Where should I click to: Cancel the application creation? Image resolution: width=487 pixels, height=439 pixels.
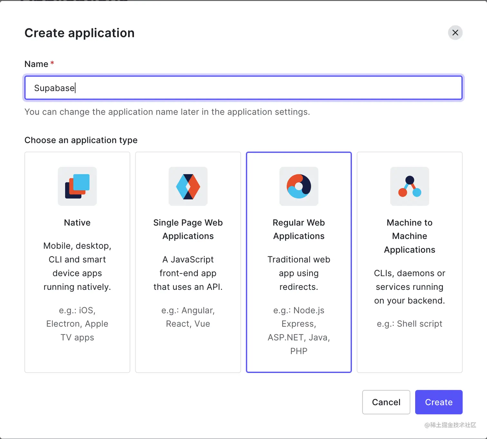386,402
